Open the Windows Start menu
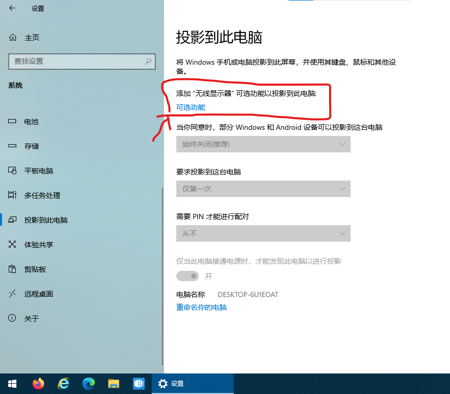 (x=12, y=383)
